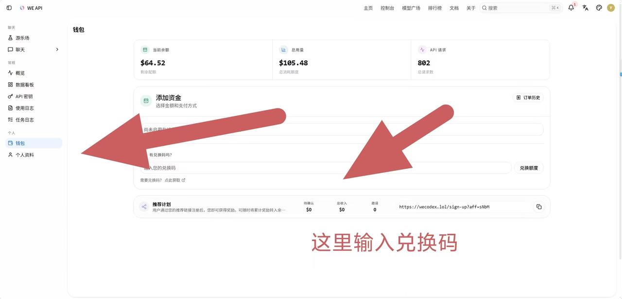Toggle the sidebar collapse icon
The height and width of the screenshot is (299, 622).
coord(9,8)
